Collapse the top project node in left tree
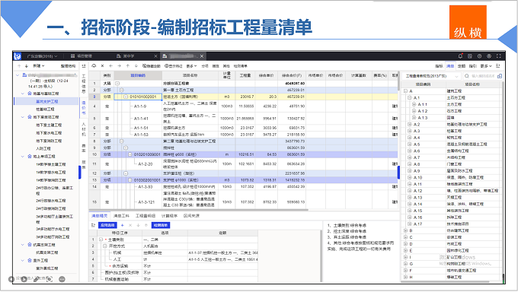The image size is (518, 292). [x=18, y=75]
